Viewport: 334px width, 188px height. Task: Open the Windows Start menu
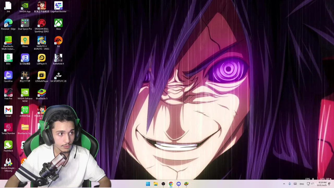[148, 184]
